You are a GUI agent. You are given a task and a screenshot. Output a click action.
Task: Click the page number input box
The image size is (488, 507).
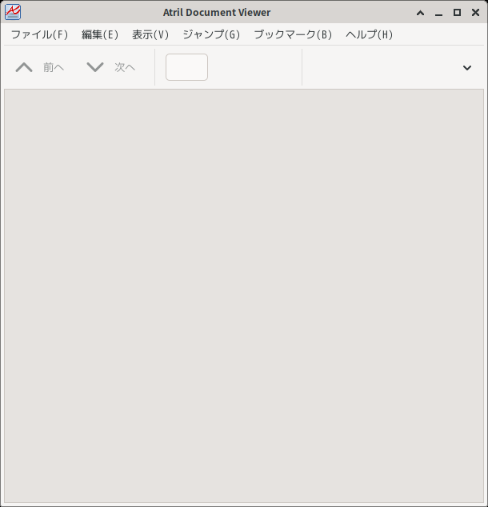(186, 67)
